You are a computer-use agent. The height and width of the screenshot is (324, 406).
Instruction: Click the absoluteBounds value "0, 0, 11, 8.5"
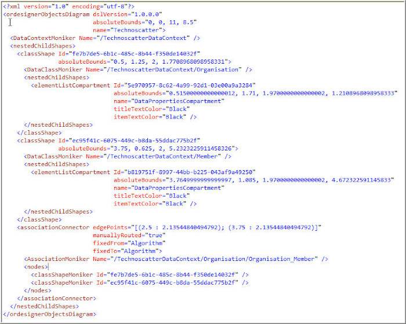[x=171, y=23]
